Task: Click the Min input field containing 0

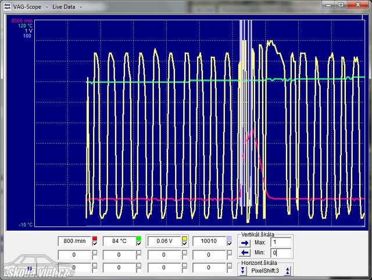Action: [281, 253]
